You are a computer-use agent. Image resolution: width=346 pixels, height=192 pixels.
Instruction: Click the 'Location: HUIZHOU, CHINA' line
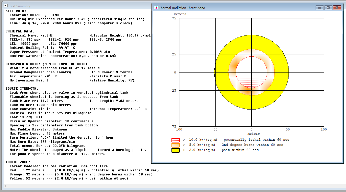(x=34, y=15)
